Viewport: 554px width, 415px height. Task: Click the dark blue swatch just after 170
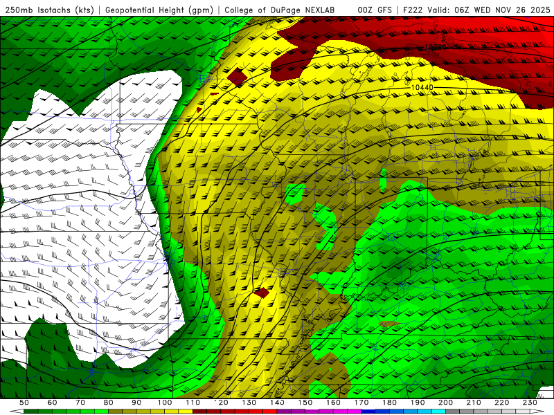368,412
